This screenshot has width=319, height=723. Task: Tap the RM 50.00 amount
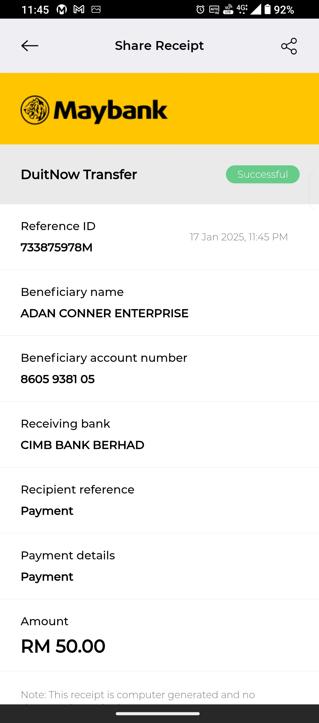(63, 646)
